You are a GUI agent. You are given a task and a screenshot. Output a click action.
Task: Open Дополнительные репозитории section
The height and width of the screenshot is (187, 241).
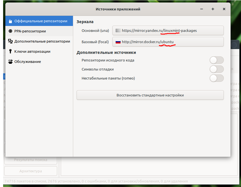[x=39, y=41]
